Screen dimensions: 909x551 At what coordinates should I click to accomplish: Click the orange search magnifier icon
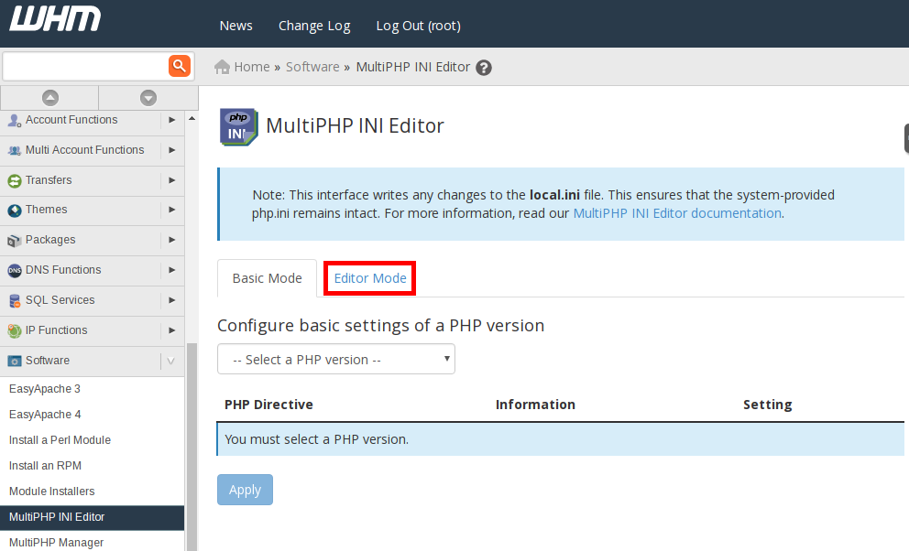pos(179,66)
